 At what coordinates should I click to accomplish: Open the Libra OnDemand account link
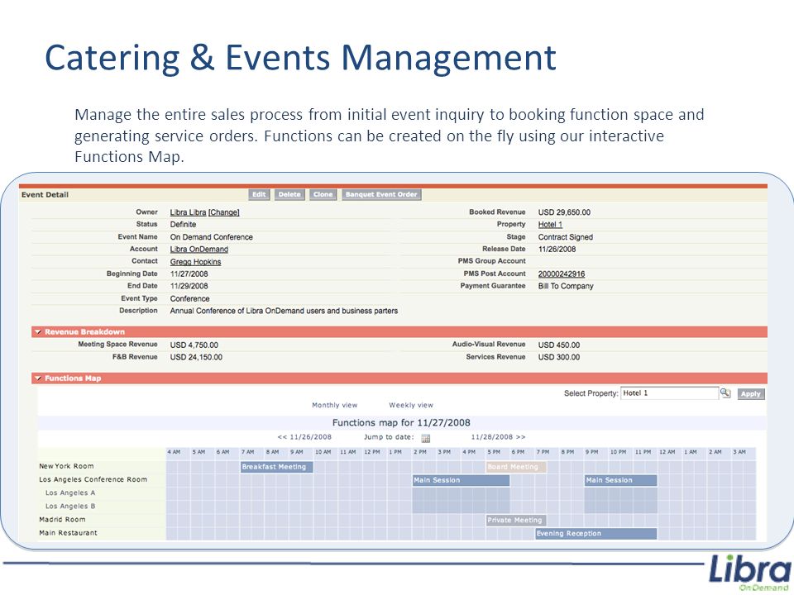click(199, 250)
